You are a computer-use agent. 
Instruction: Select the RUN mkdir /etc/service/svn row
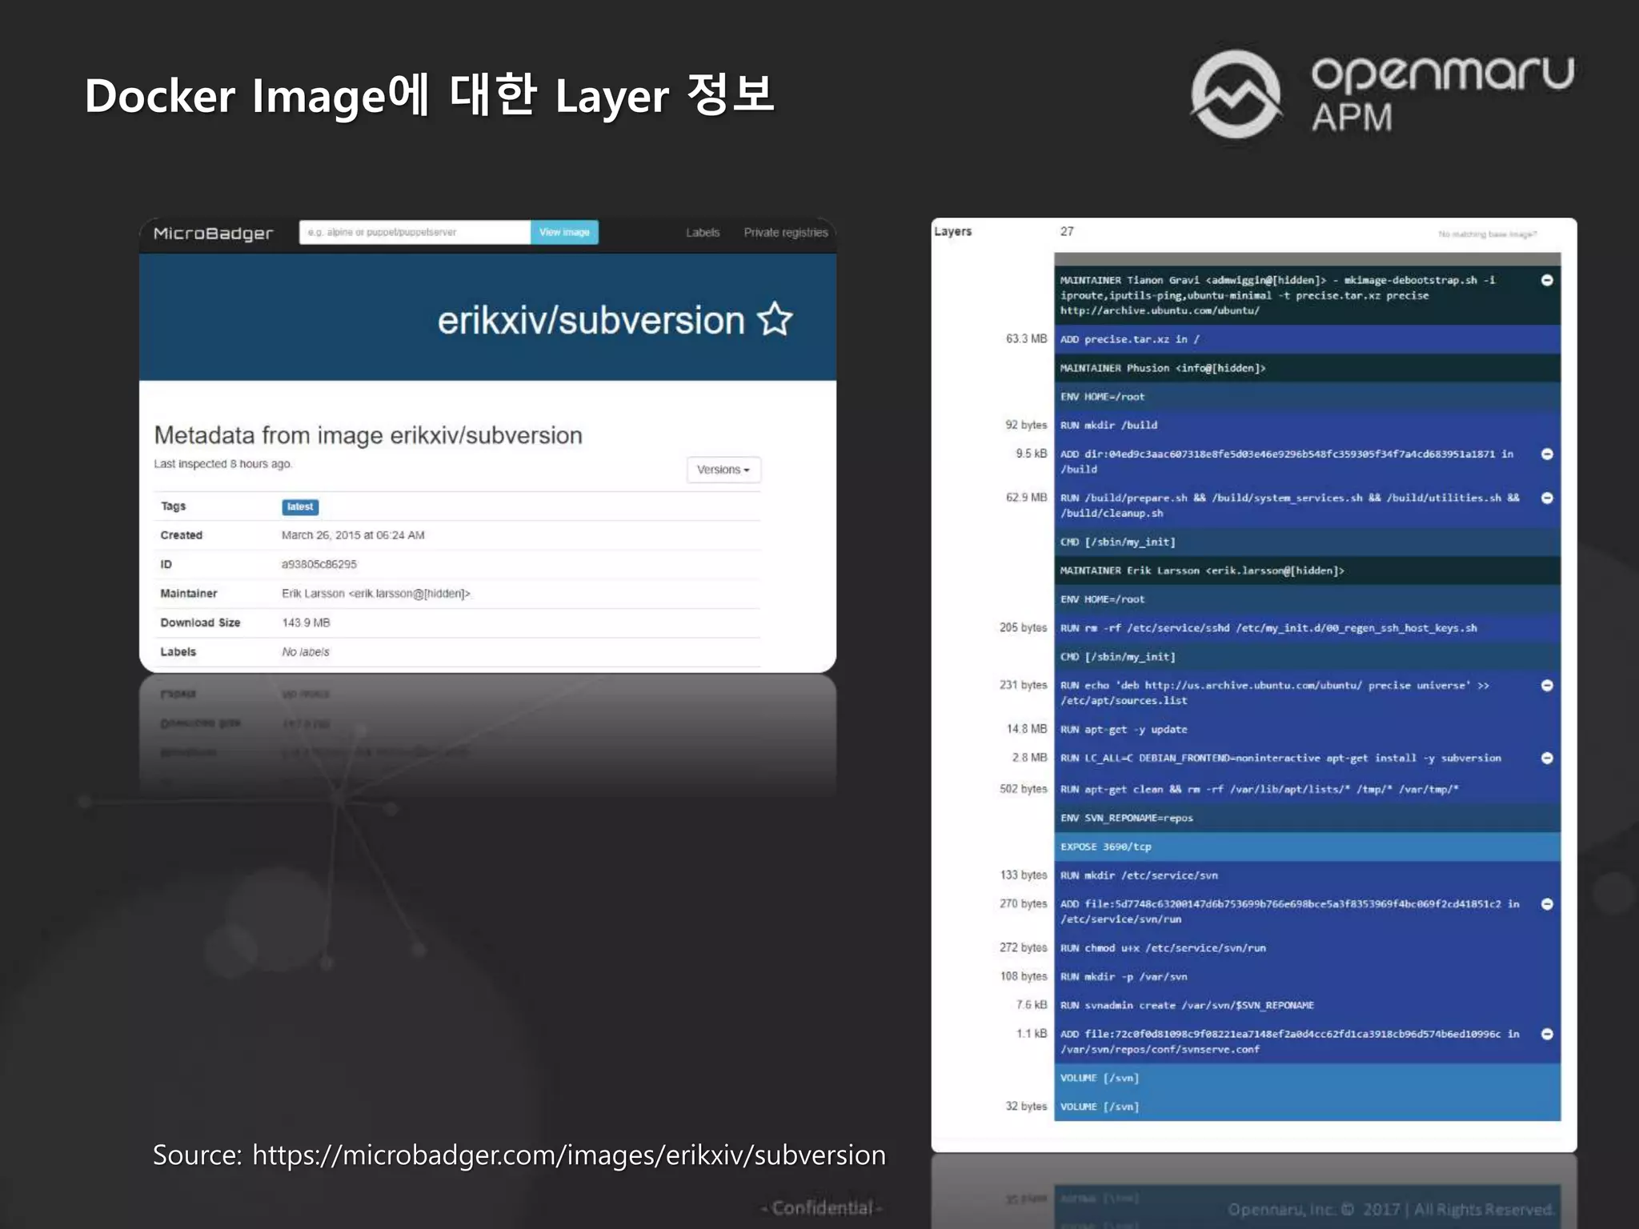click(x=1307, y=875)
